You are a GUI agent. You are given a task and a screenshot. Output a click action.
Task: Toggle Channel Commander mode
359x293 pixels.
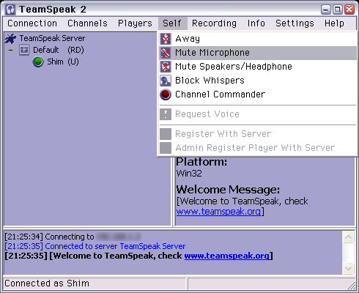[258, 94]
